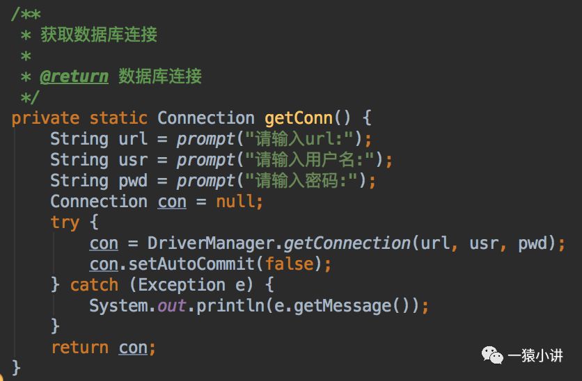Select the getConnection method call
This screenshot has height=381, width=582.
click(347, 243)
